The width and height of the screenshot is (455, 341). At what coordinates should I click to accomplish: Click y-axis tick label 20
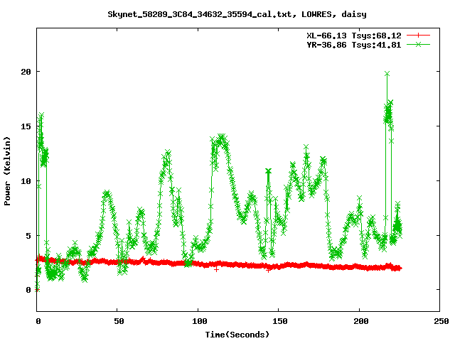26,72
